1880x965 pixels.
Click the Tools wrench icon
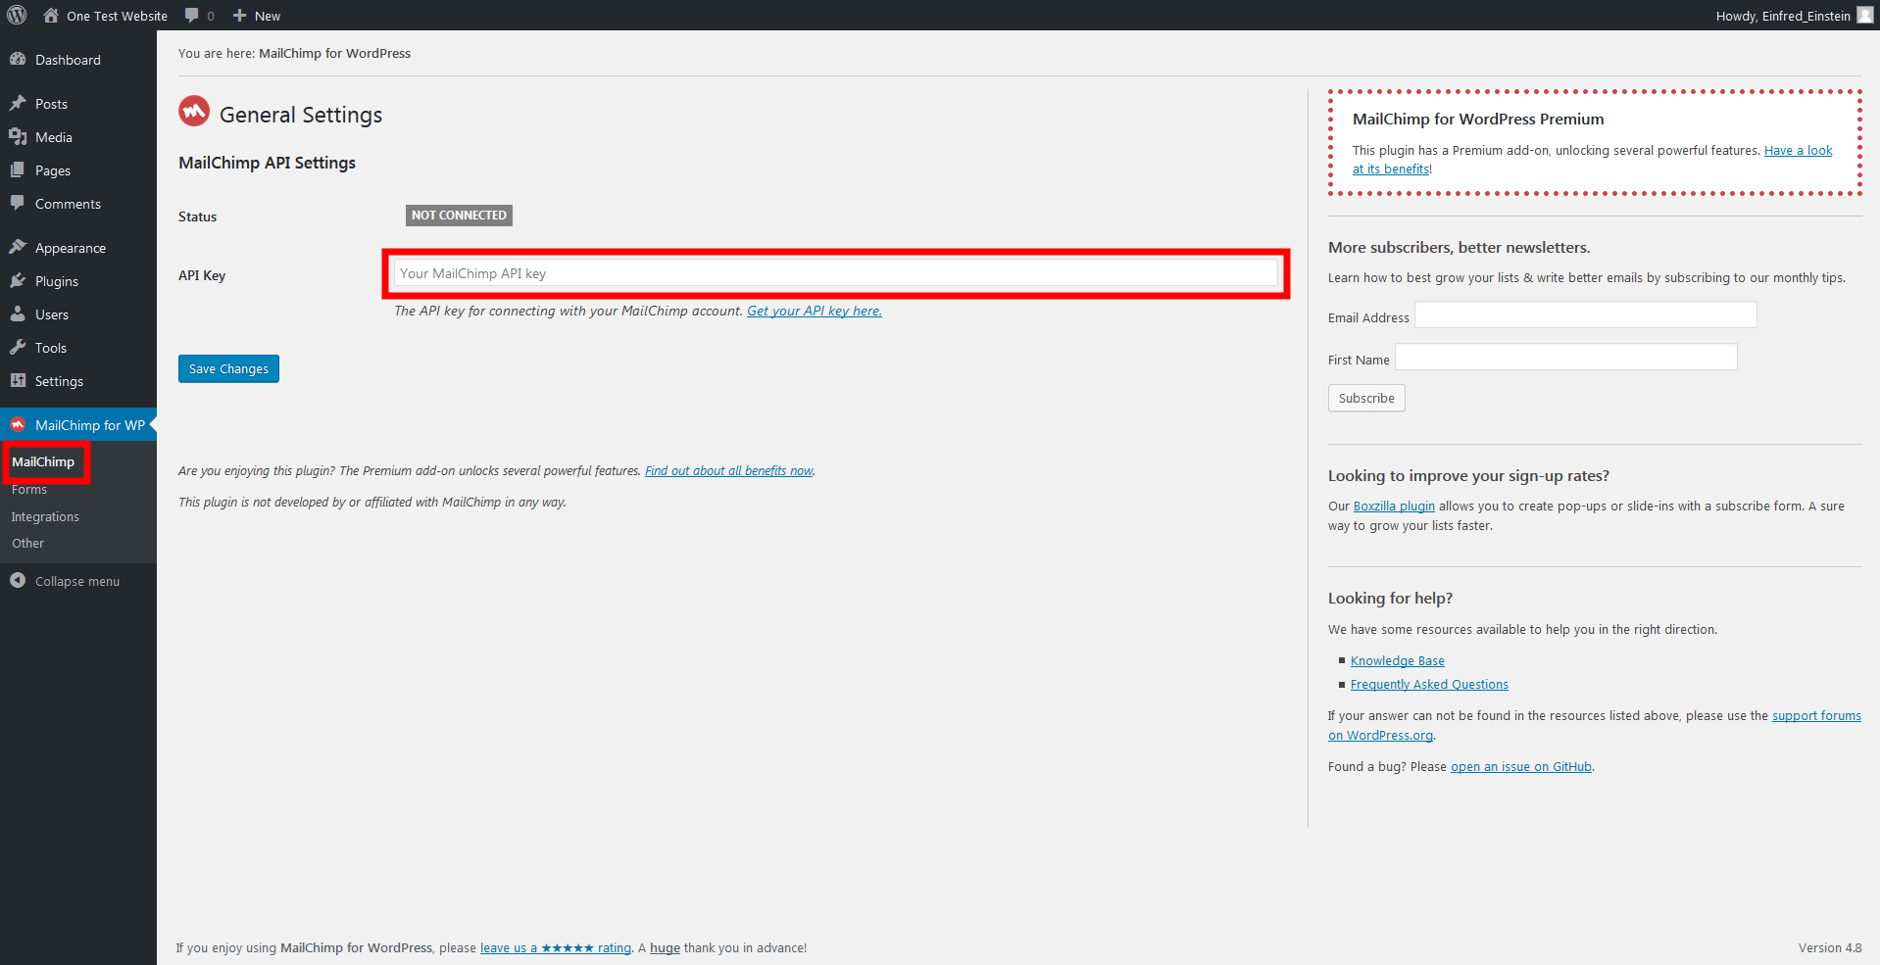(18, 348)
